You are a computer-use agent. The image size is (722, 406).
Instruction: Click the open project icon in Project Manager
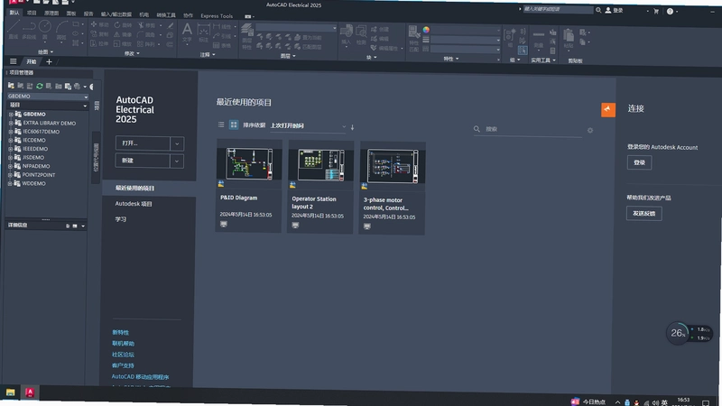pyautogui.click(x=11, y=86)
